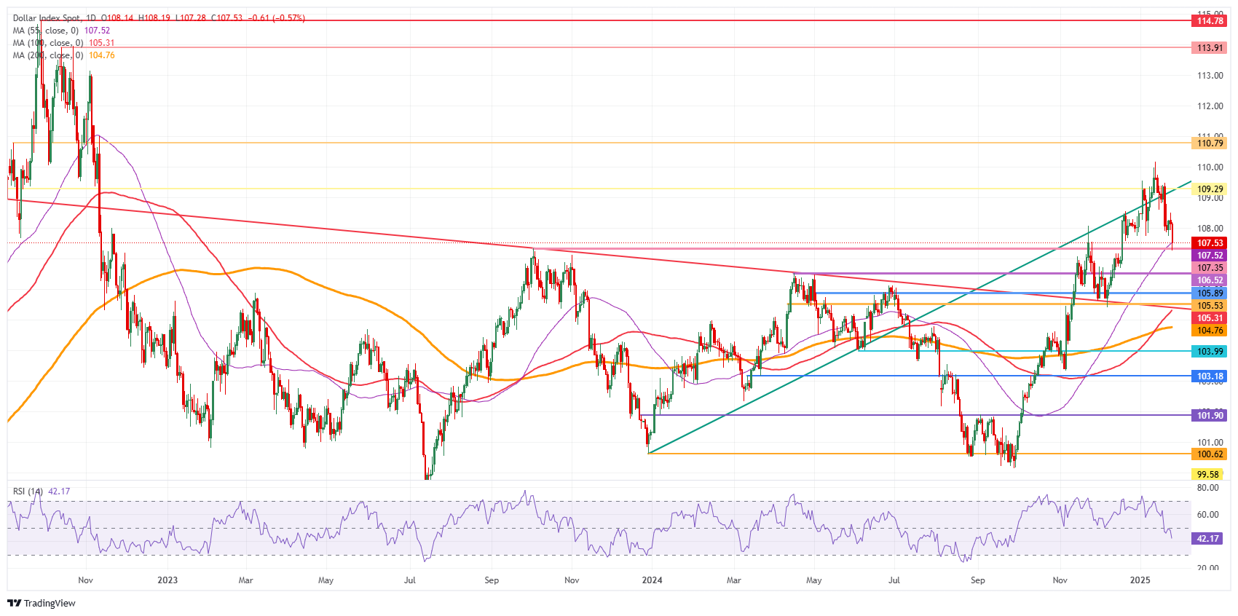Click the cyan 103.99 price label

(x=1210, y=352)
